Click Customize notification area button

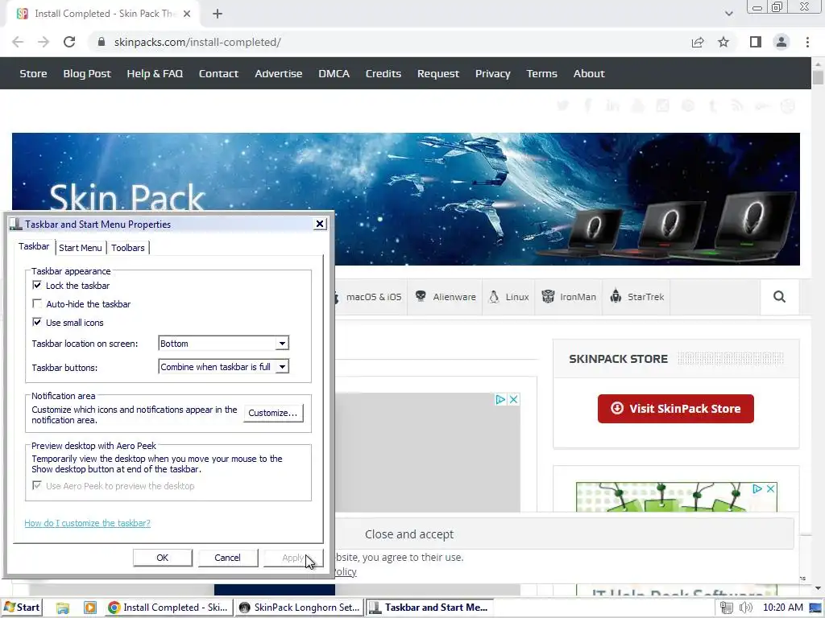(273, 413)
